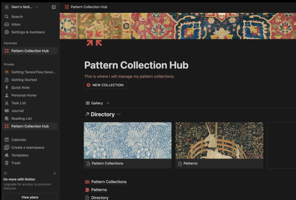Click the Quick Note pin icon

[7, 87]
